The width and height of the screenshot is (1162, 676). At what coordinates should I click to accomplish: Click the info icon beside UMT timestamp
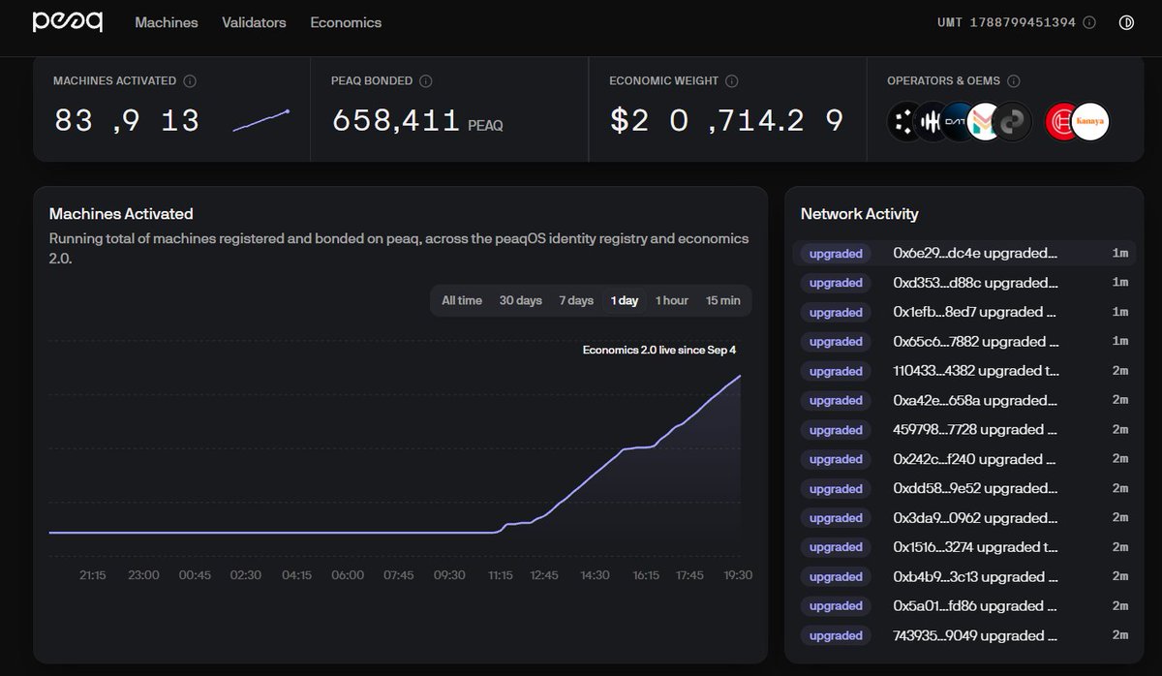[x=1089, y=22]
